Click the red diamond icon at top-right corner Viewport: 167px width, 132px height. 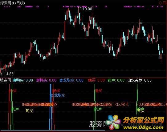[x=160, y=3]
